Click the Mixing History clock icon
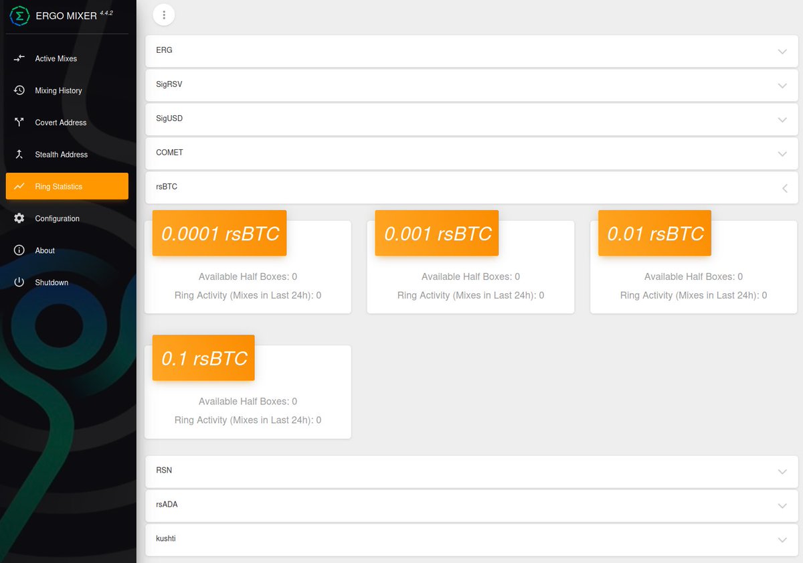Image resolution: width=803 pixels, height=563 pixels. click(x=19, y=90)
